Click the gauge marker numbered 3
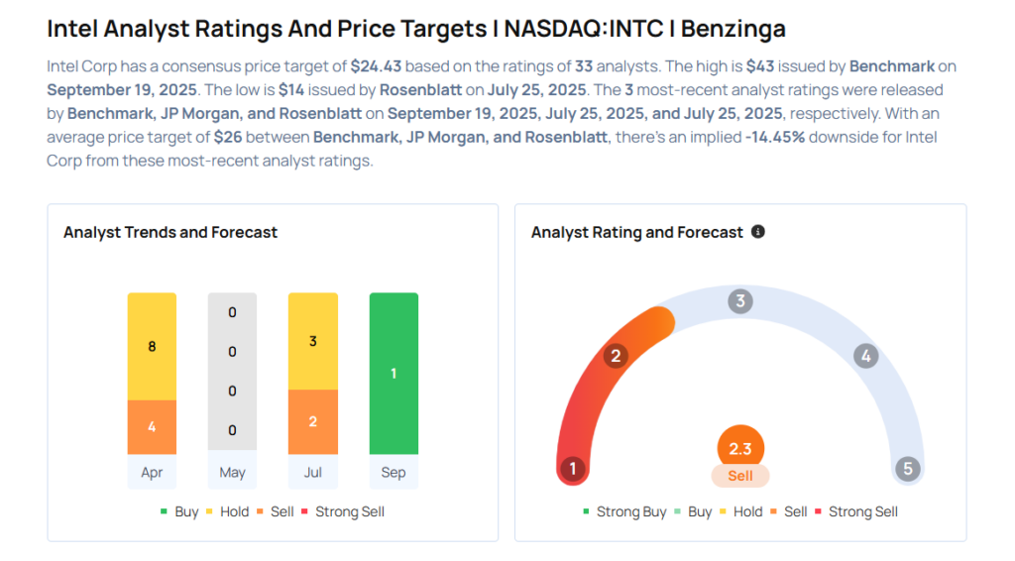The height and width of the screenshot is (561, 1015). click(x=739, y=301)
